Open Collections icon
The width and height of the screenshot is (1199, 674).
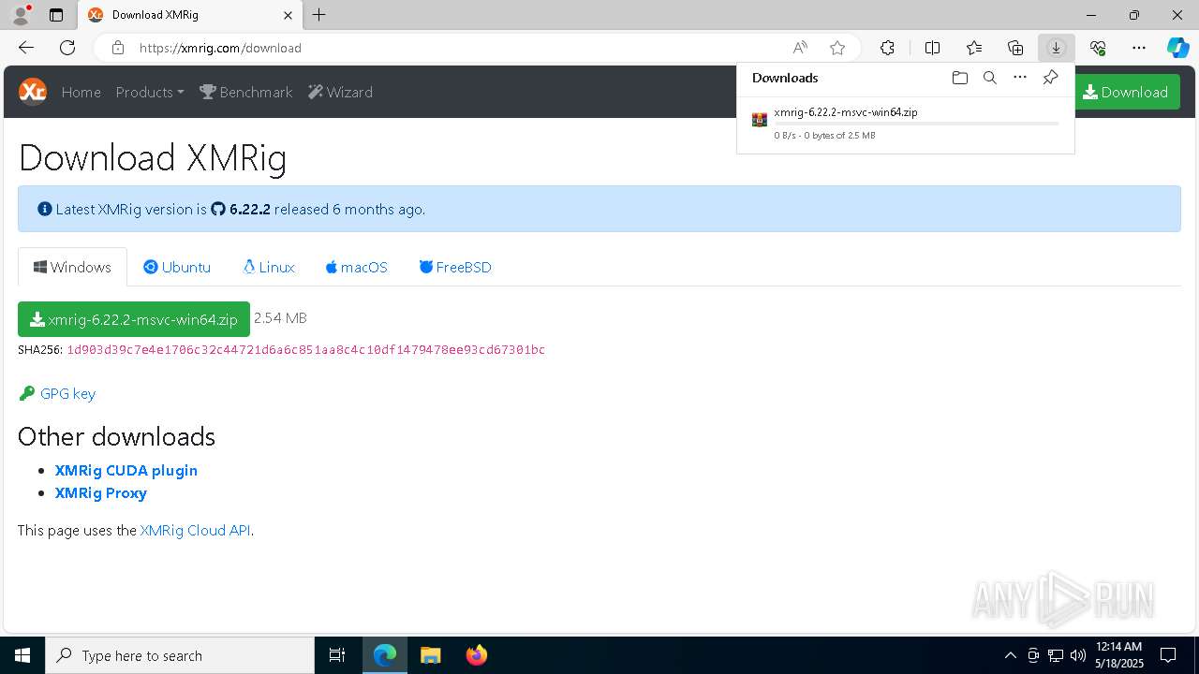tap(1015, 48)
